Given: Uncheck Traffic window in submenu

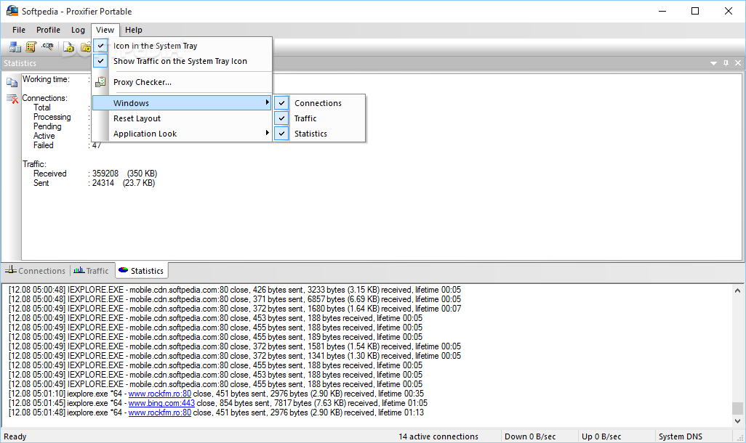Looking at the screenshot, I should click(319, 118).
